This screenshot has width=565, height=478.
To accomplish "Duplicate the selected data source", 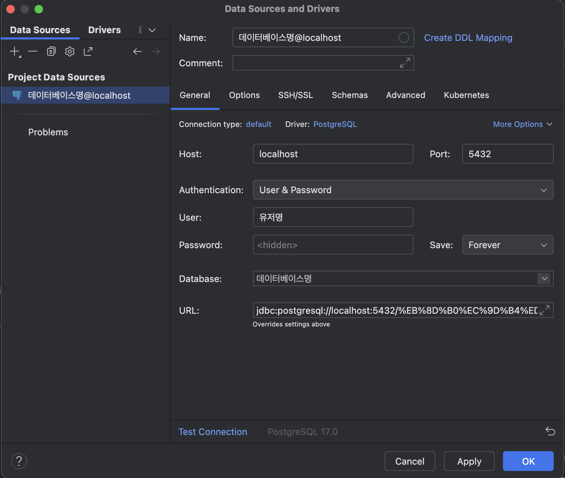I will click(x=51, y=51).
